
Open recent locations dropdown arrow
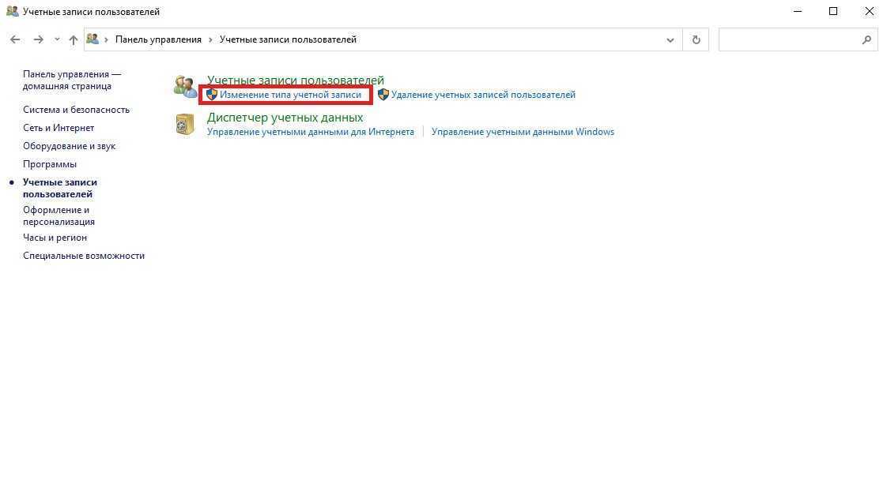(x=57, y=39)
